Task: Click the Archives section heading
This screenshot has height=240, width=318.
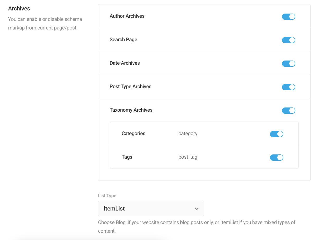Action: click(19, 8)
